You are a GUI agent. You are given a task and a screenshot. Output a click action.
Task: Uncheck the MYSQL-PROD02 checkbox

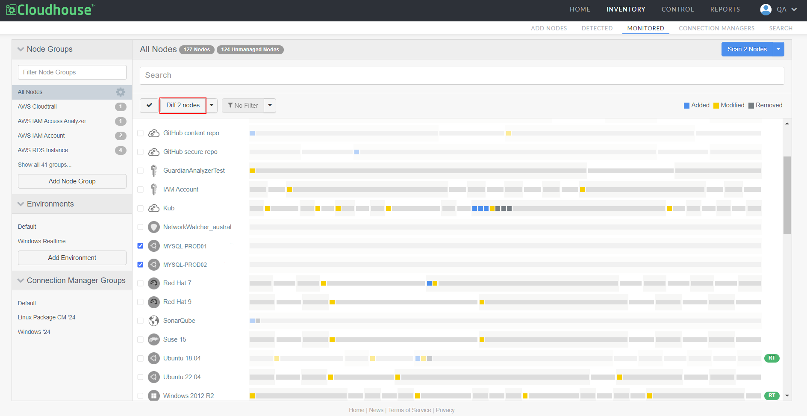(x=140, y=265)
